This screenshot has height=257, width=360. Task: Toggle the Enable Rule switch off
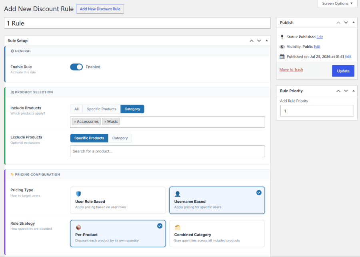pos(76,67)
